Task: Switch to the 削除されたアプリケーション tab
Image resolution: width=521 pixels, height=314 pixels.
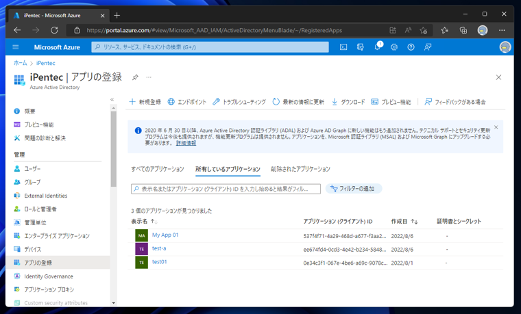Action: click(x=300, y=169)
